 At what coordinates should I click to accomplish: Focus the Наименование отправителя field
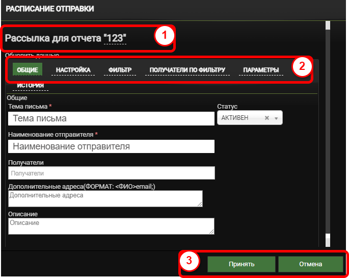[x=111, y=146]
